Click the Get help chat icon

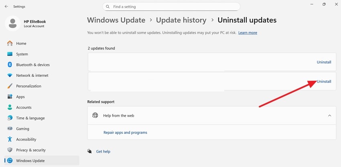click(89, 151)
